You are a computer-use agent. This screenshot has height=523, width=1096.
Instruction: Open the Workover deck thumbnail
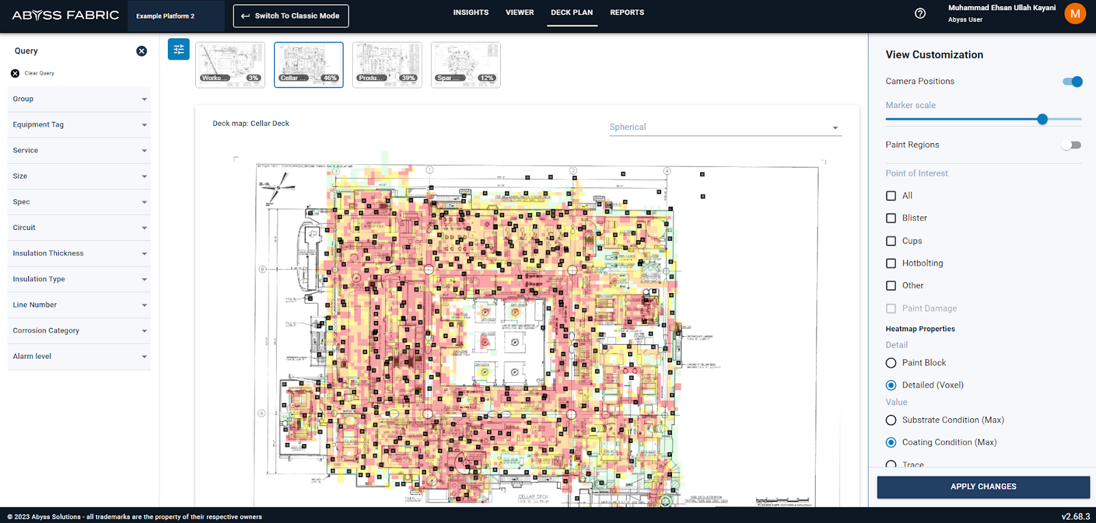pos(230,65)
